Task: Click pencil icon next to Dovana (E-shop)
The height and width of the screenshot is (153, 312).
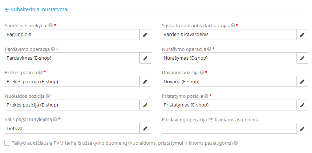Action: [x=302, y=82]
